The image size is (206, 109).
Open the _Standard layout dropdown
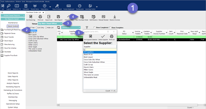pyautogui.click(x=80, y=27)
